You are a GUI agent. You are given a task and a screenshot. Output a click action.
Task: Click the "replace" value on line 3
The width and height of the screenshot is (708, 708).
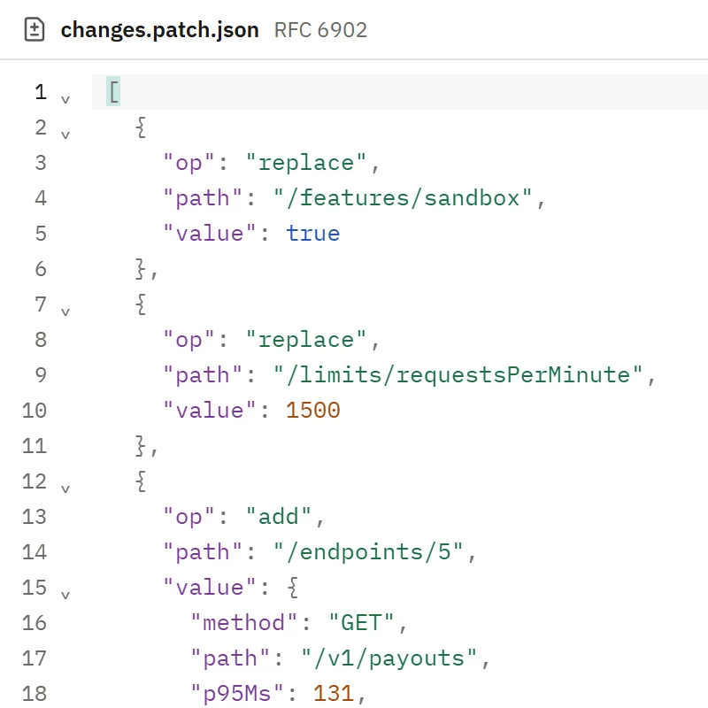tap(306, 163)
